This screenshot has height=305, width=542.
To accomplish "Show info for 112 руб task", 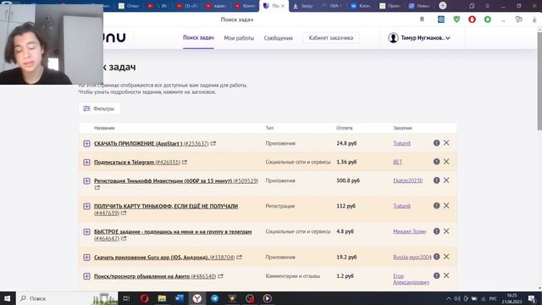I will [x=437, y=205].
